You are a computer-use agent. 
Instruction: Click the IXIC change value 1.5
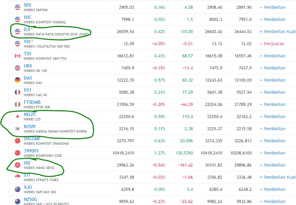click(x=190, y=20)
